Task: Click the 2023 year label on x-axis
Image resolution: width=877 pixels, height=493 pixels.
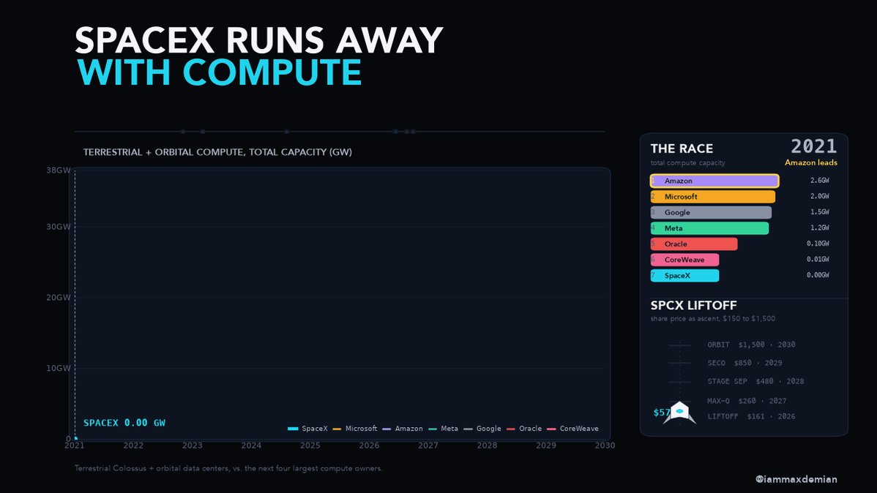Action: (193, 445)
